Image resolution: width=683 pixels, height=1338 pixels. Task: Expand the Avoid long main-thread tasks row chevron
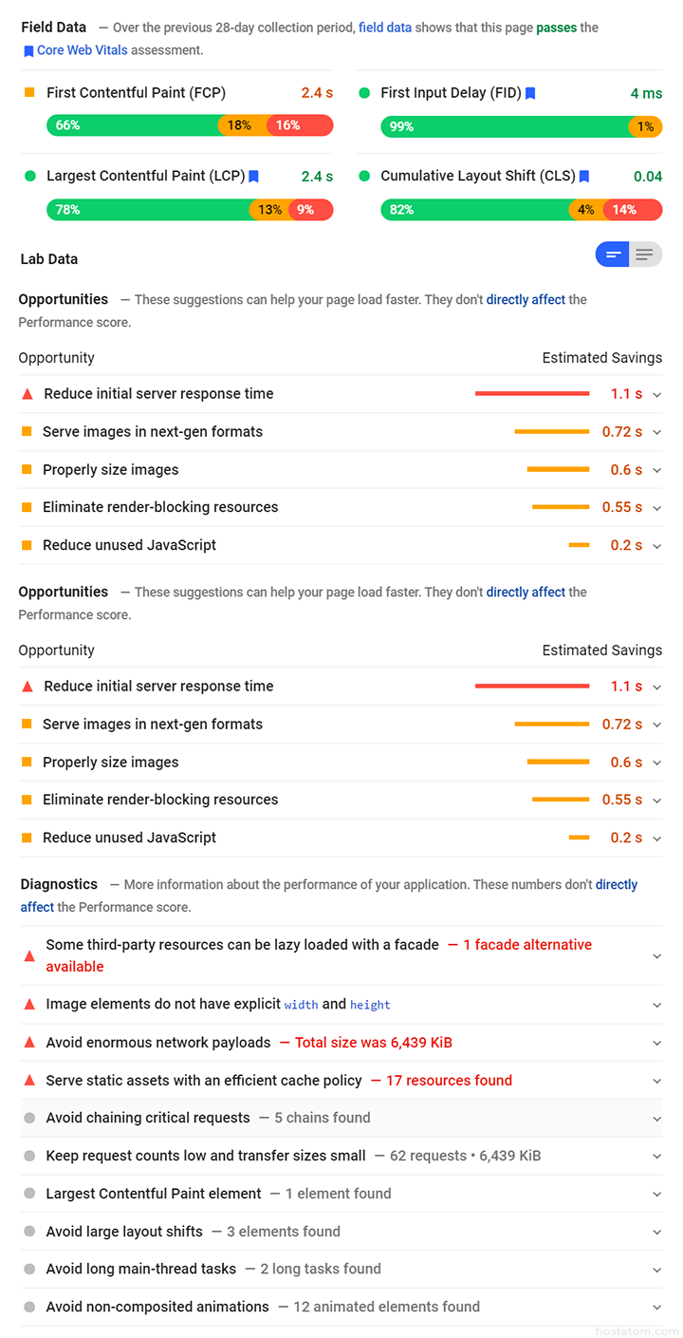click(656, 1270)
